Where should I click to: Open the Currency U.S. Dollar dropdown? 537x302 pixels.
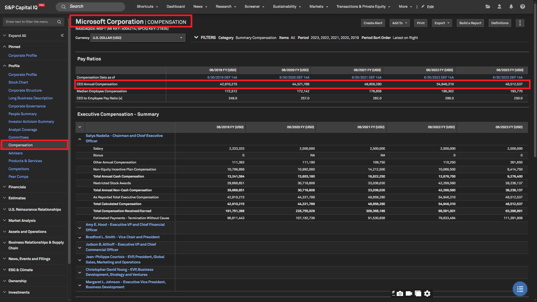coord(137,38)
